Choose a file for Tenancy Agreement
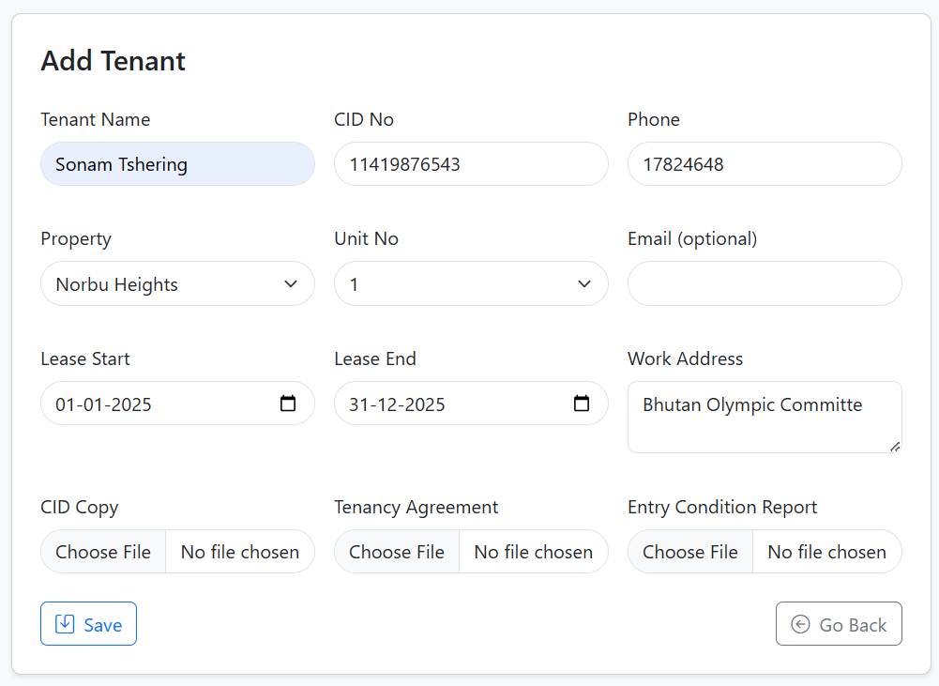The height and width of the screenshot is (686, 939). (397, 552)
